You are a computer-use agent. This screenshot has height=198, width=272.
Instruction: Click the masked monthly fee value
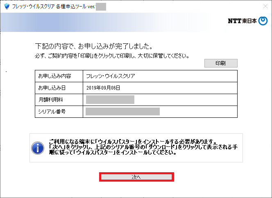[110, 100]
